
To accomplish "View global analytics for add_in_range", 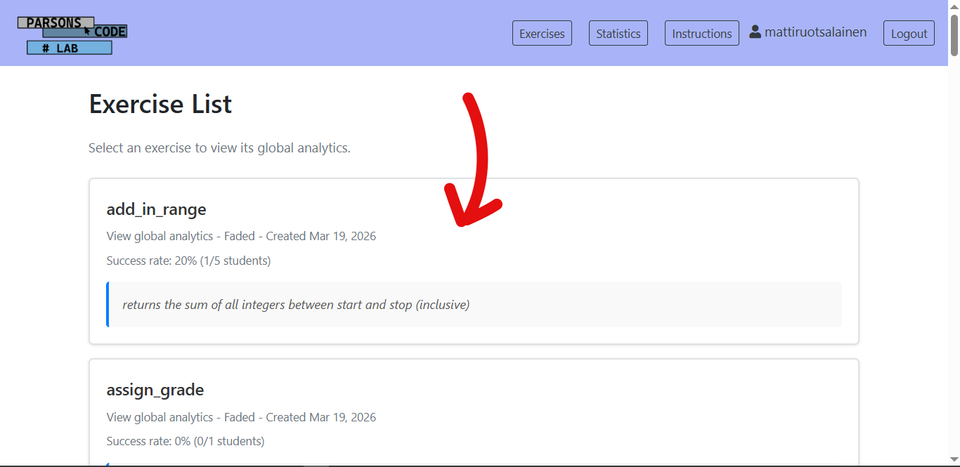I will tap(159, 236).
